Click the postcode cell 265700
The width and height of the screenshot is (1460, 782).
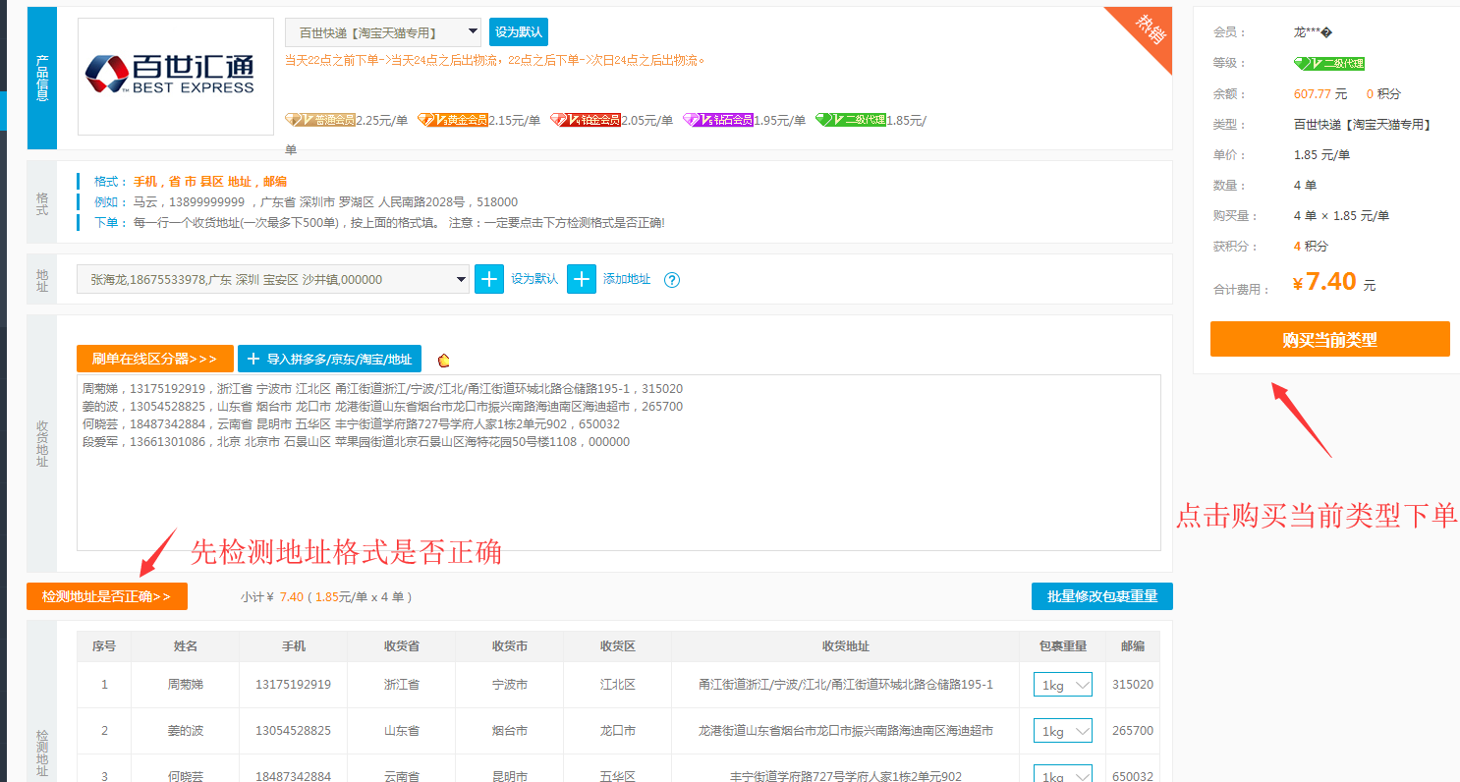[x=1133, y=731]
